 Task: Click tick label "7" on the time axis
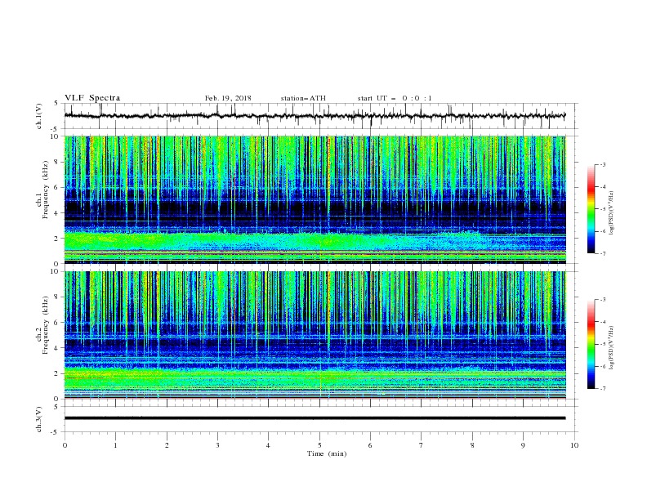[422, 445]
